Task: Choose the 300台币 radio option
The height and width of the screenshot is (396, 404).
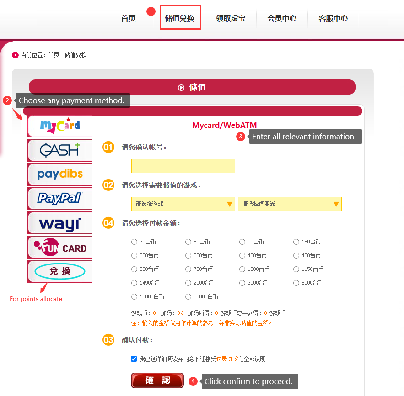Action: click(134, 255)
